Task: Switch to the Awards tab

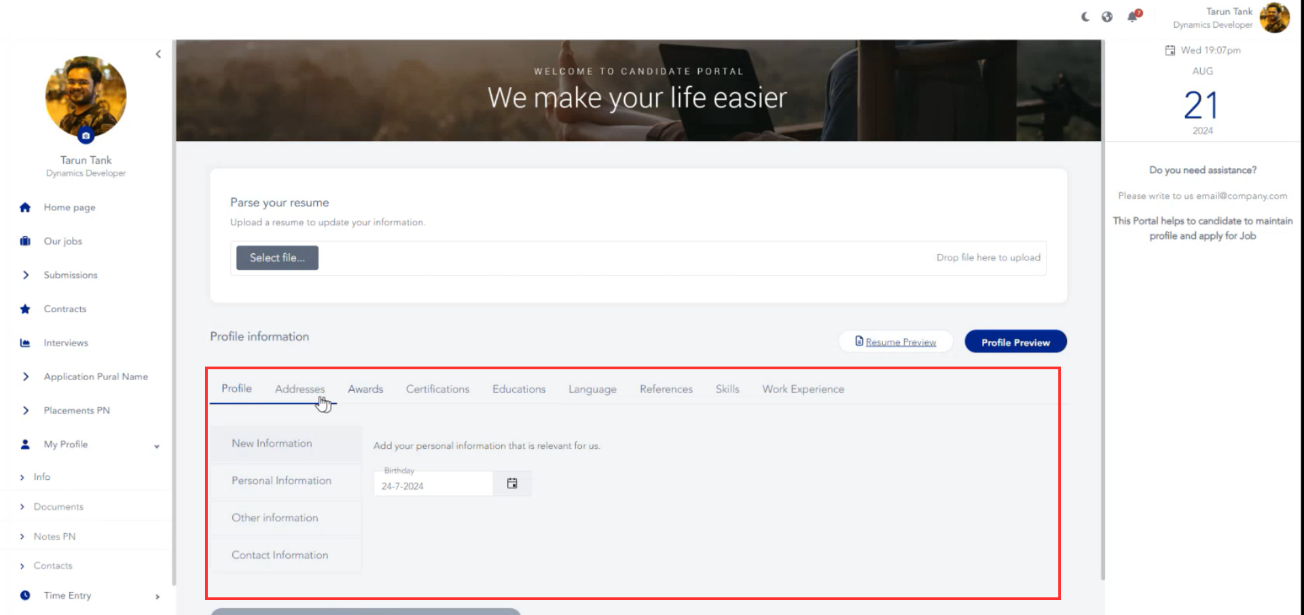Action: 365,389
